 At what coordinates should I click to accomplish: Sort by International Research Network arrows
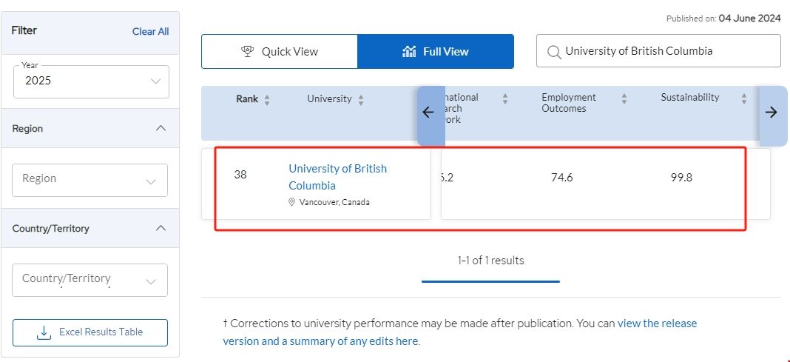point(505,98)
